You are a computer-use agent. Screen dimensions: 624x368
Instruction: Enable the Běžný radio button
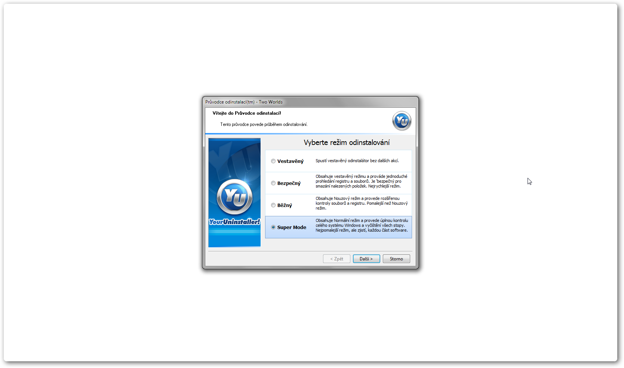click(x=273, y=205)
